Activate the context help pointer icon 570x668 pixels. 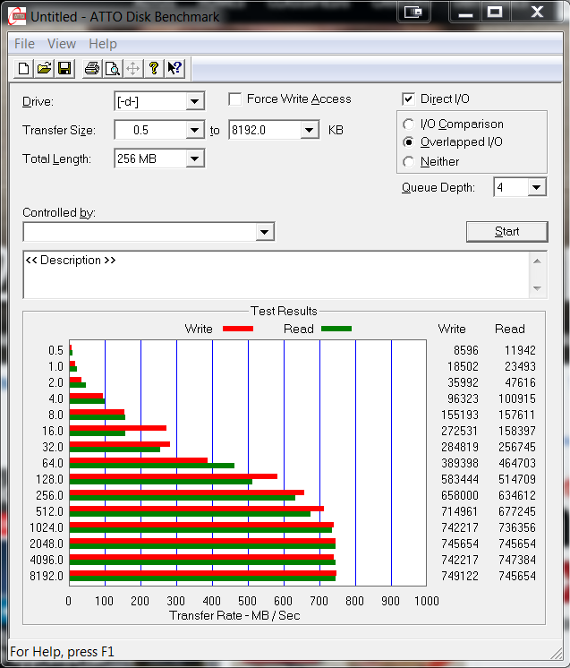coord(174,68)
